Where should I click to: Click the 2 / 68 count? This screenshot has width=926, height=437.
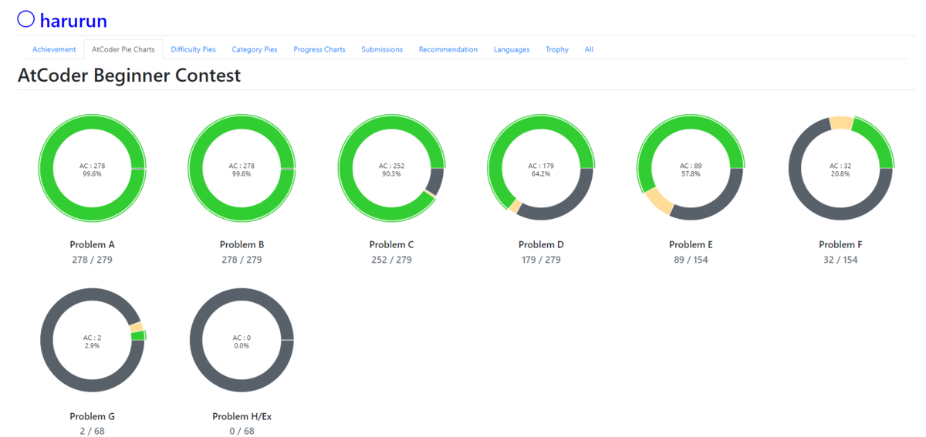coord(92,432)
